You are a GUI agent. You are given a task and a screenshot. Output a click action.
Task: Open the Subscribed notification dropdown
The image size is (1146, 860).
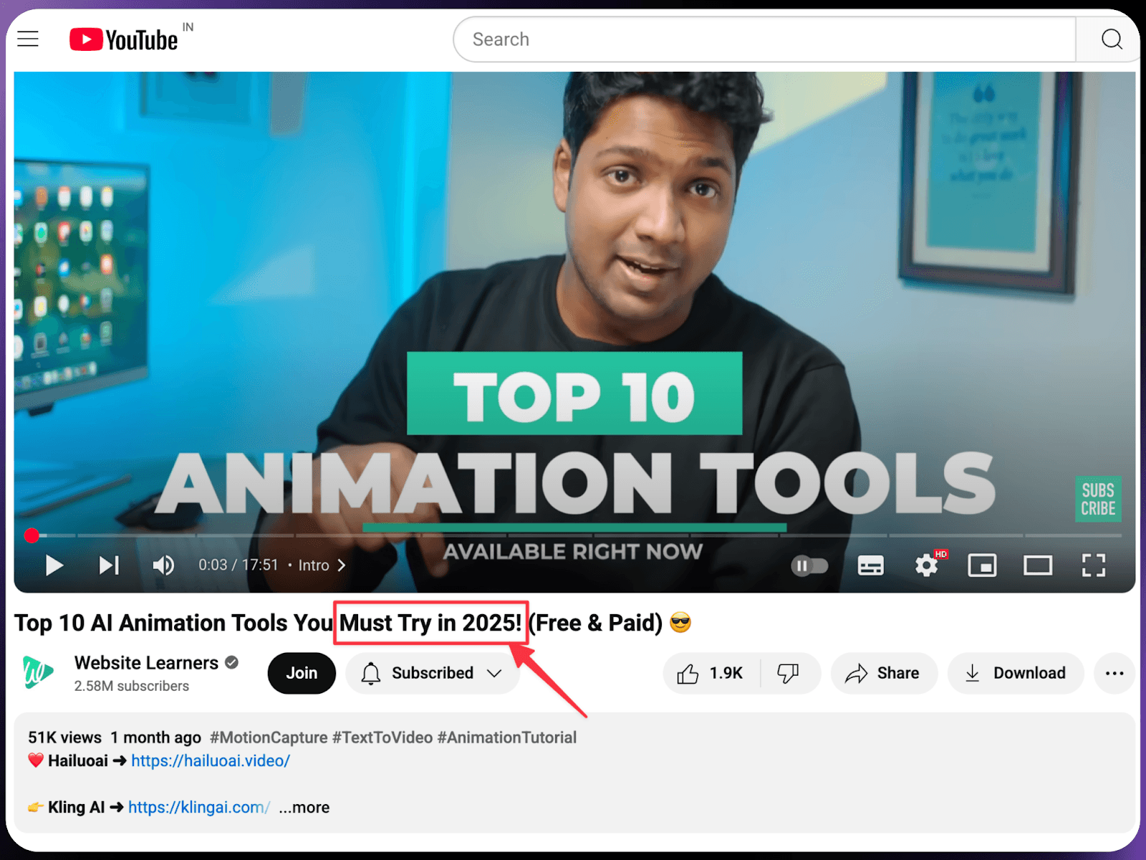click(433, 673)
